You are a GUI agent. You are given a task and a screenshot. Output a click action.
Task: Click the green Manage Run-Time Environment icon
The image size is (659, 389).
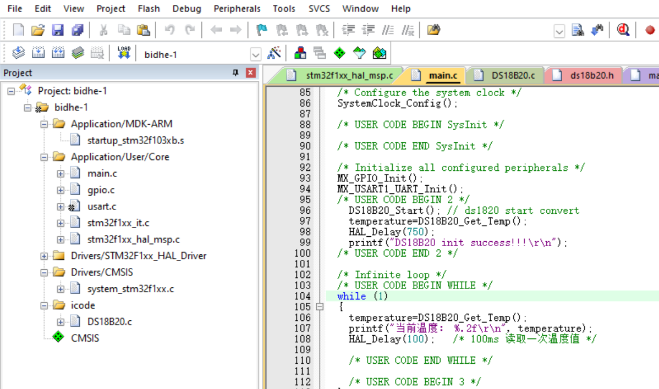pyautogui.click(x=340, y=53)
